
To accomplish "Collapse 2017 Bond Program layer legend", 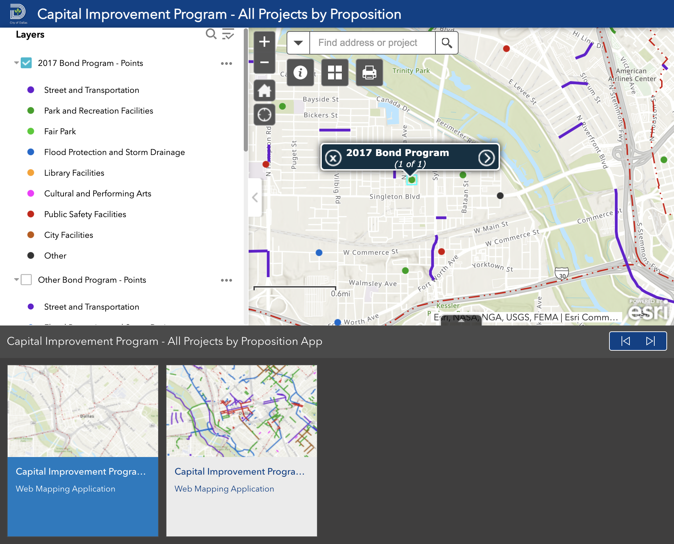I will (x=16, y=63).
